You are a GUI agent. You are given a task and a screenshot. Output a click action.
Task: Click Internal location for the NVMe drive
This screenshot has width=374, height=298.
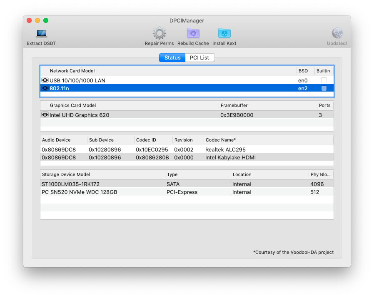tap(242, 192)
